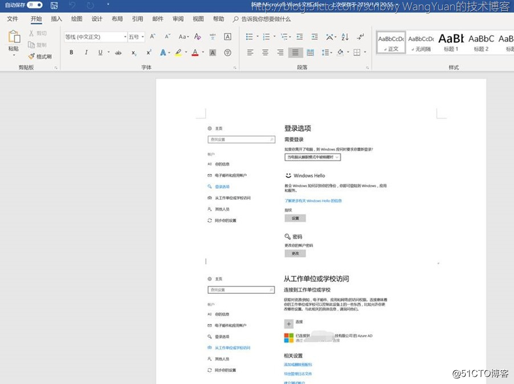514x384 pixels.
Task: Decrease font size with smaller A icon
Action: pyautogui.click(x=167, y=37)
